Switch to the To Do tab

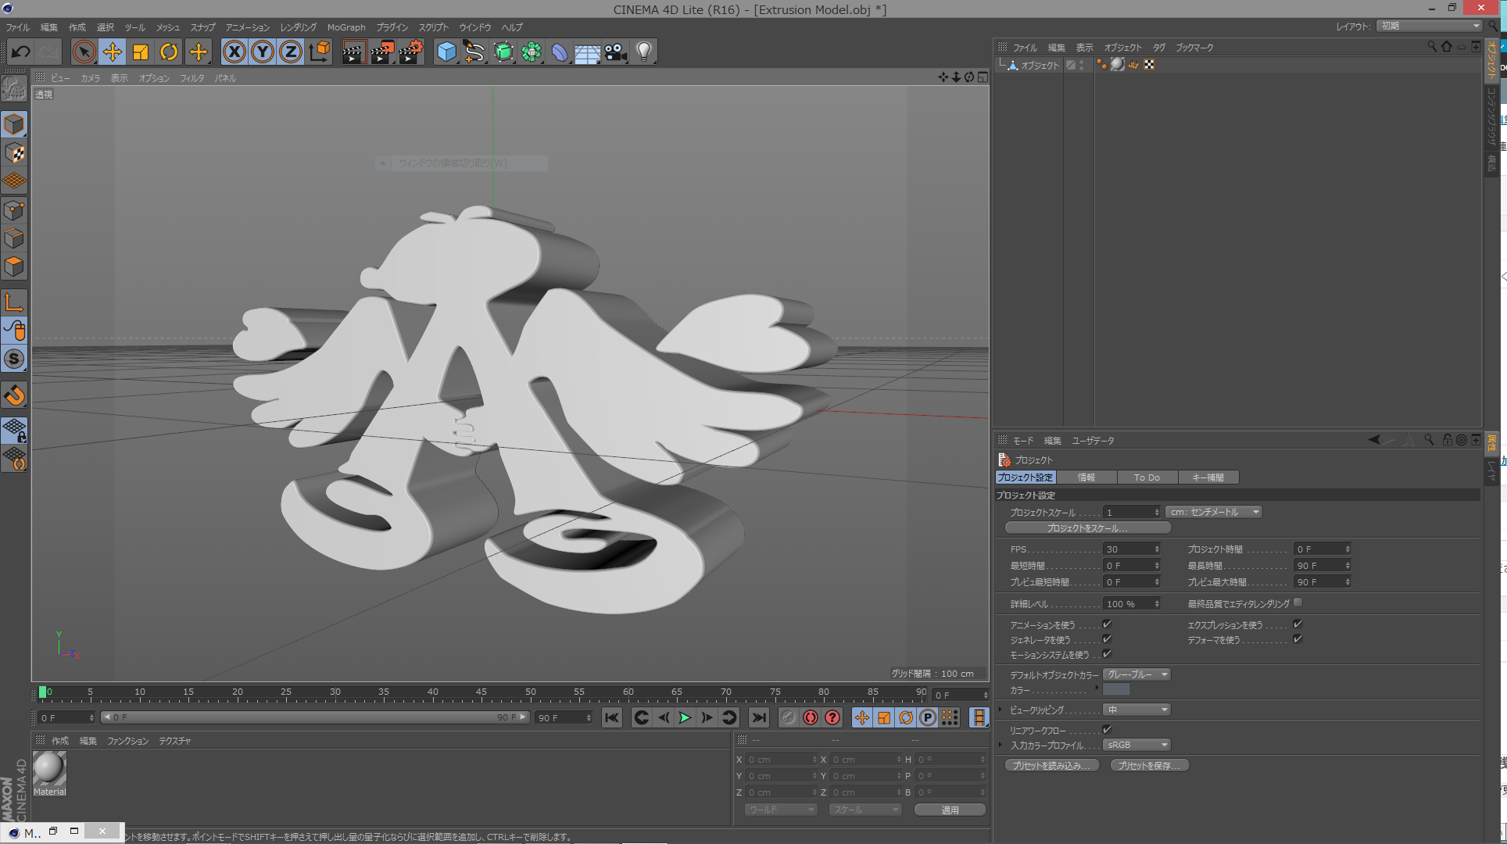(1147, 477)
